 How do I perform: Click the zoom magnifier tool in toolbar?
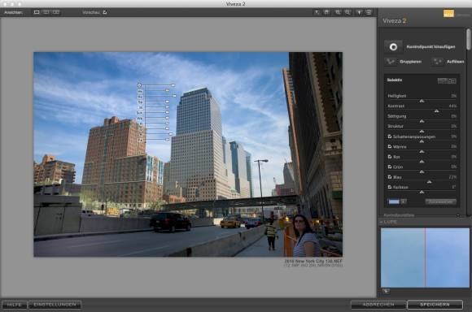338,12
